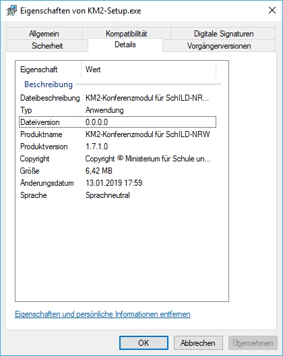Image resolution: width=283 pixels, height=356 pixels.
Task: Click the Abbrechen button
Action: (198, 343)
